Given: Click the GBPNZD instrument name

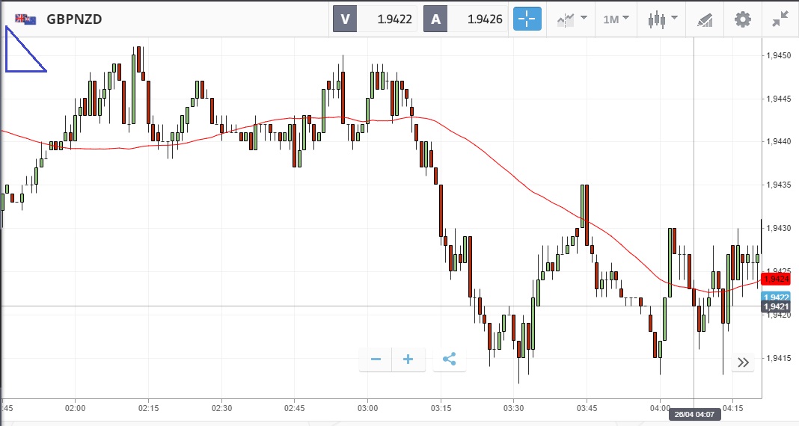Looking at the screenshot, I should click(x=74, y=19).
